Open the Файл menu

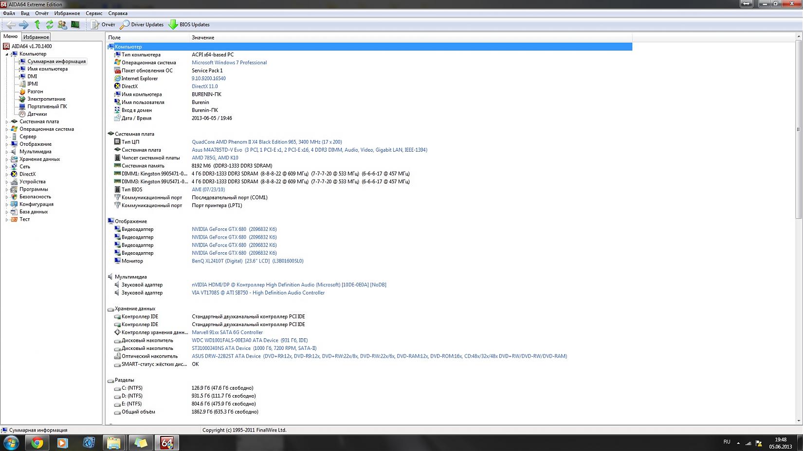tap(9, 13)
